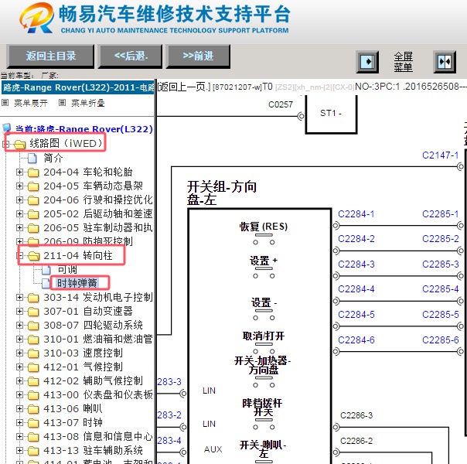Click connector link C2284-2
Screen dimensions: 467x464
pyautogui.click(x=356, y=239)
